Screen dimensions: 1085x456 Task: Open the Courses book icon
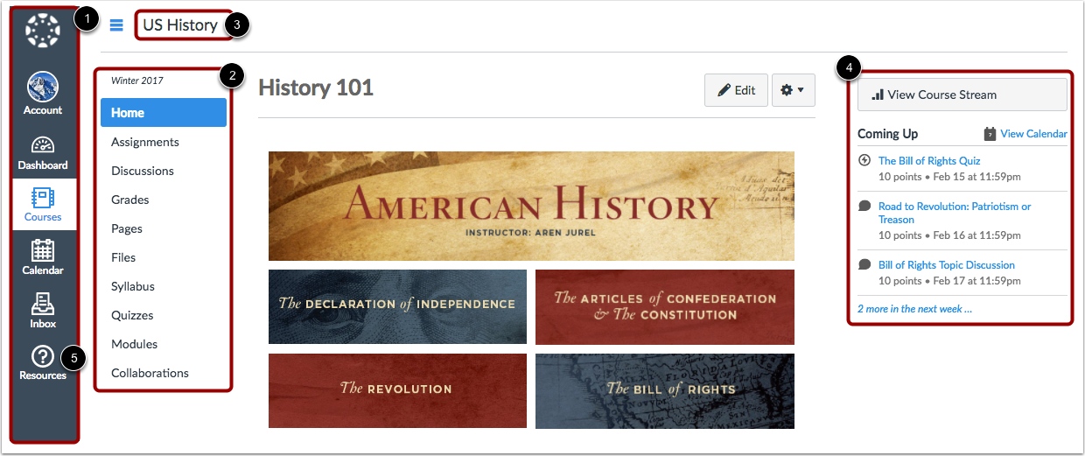point(43,197)
